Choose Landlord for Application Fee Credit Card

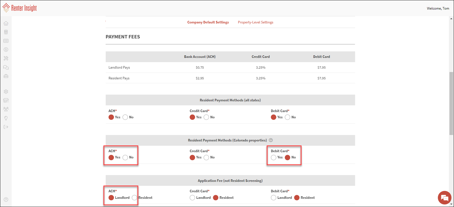click(192, 198)
